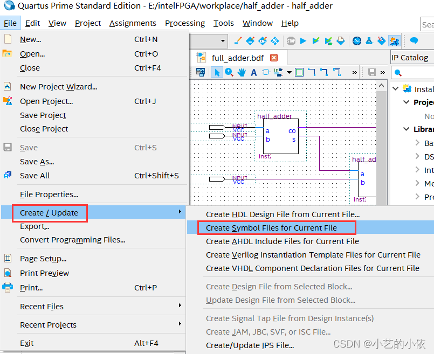Choose Create/Update IPS File...
The image size is (434, 354).
(x=311, y=345)
